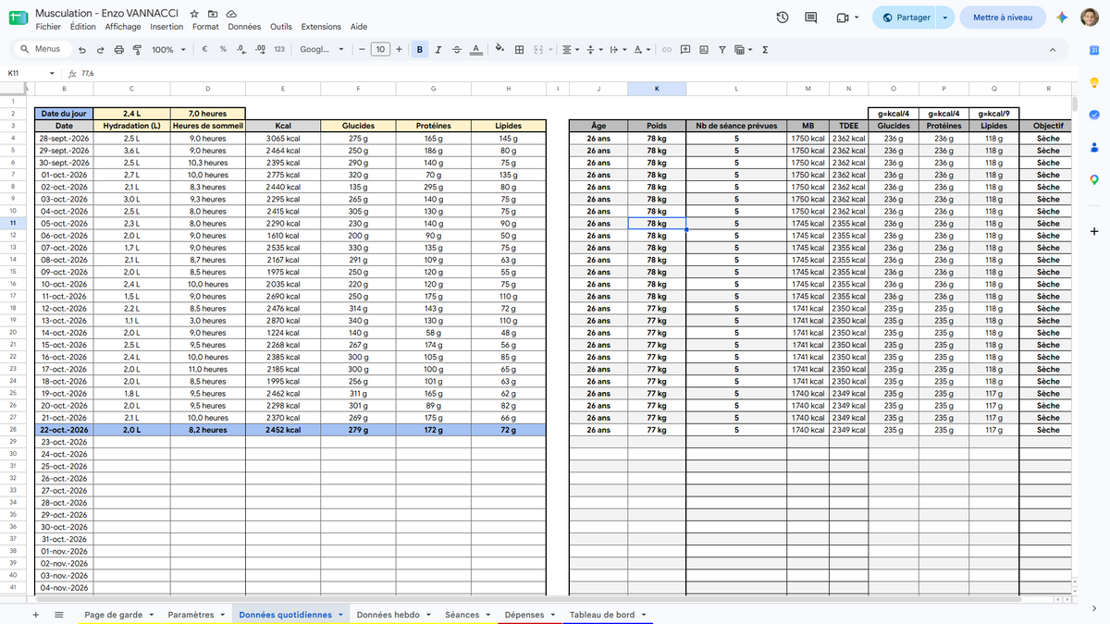Toggle strikethrough formatting
Viewport: 1110px width, 624px height.
(456, 50)
